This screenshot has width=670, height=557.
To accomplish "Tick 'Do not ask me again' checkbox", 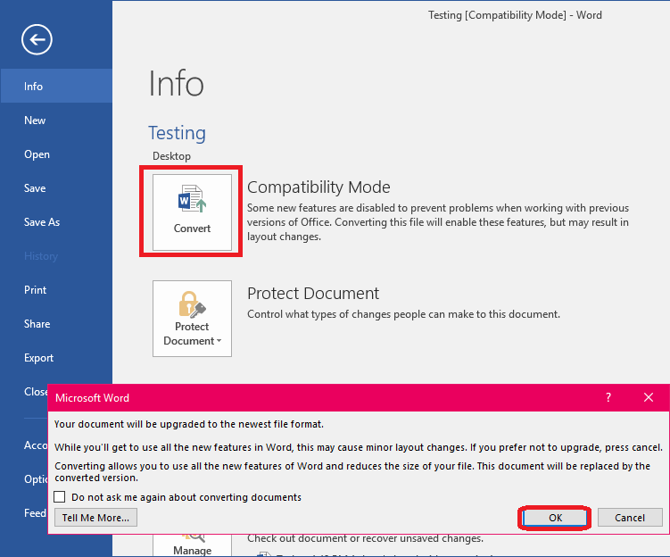I will (60, 496).
